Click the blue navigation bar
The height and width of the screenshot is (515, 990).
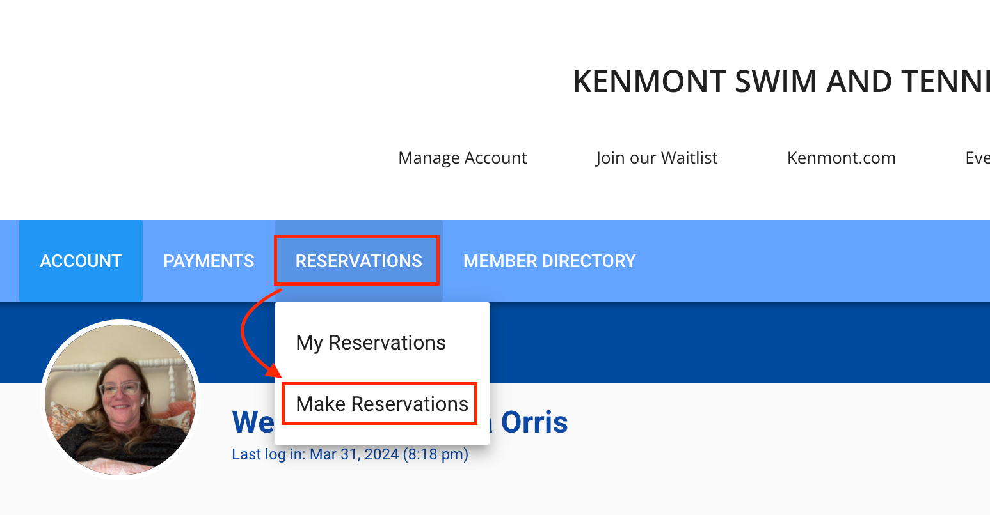tap(768, 260)
